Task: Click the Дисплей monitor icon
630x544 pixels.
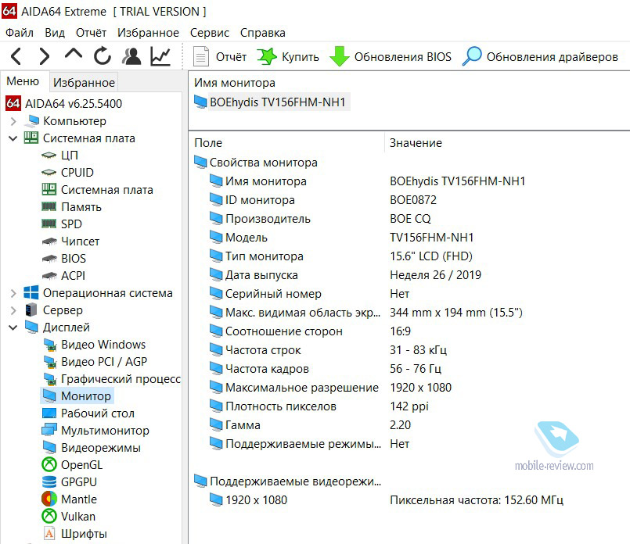Action: pyautogui.click(x=31, y=327)
